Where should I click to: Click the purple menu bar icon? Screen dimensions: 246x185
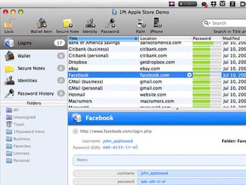coord(172,4)
